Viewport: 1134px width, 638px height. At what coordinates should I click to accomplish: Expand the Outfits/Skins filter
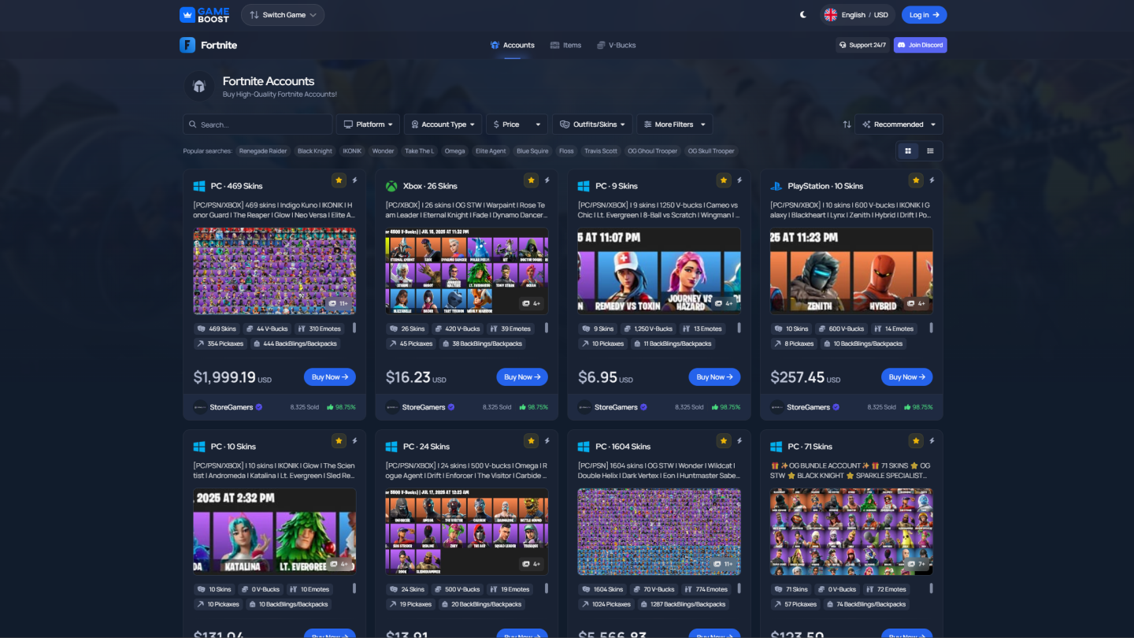593,124
